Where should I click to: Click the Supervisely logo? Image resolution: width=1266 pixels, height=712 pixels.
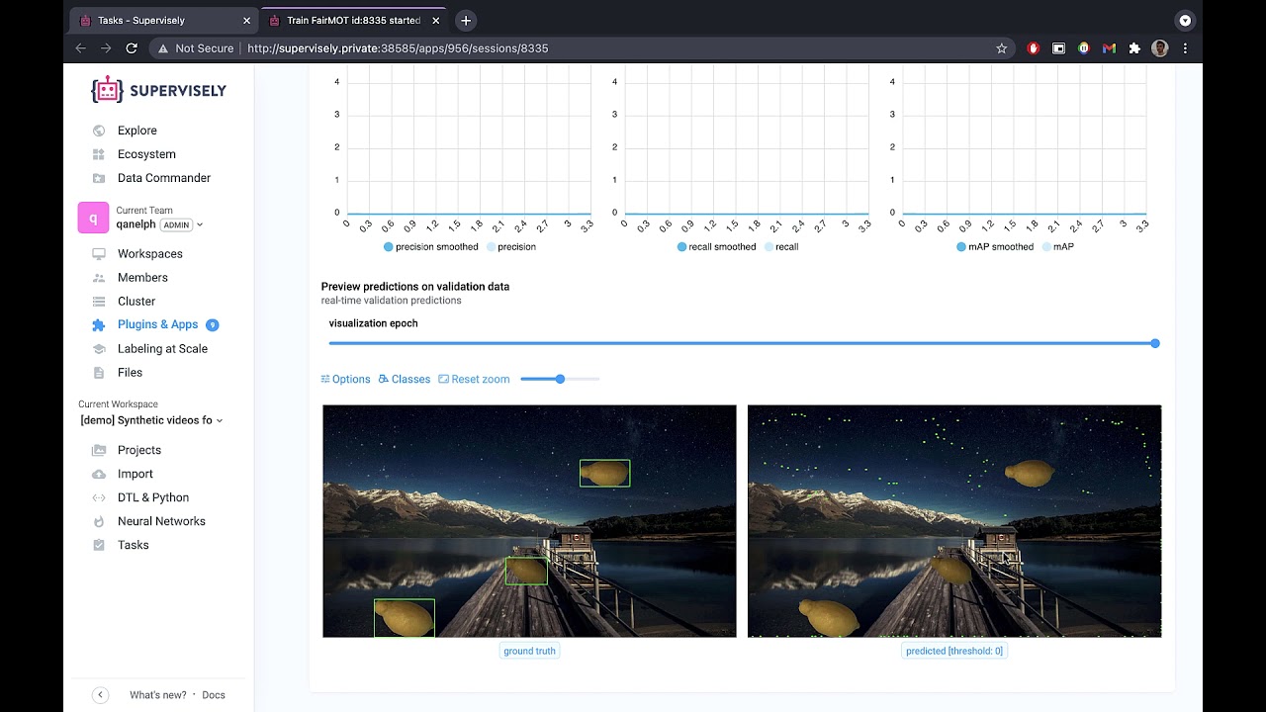pos(158,90)
